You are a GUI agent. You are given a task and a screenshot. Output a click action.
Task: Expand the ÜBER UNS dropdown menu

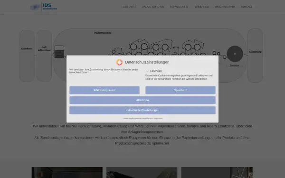coord(129,7)
